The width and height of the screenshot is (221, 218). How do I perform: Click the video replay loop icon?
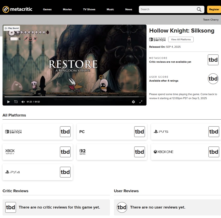click(x=16, y=102)
